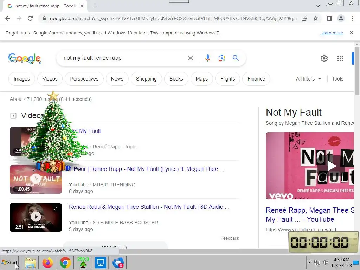Viewport: 360px width, 270px height.
Task: Open the Chrome profile menu
Action: tap(341, 18)
